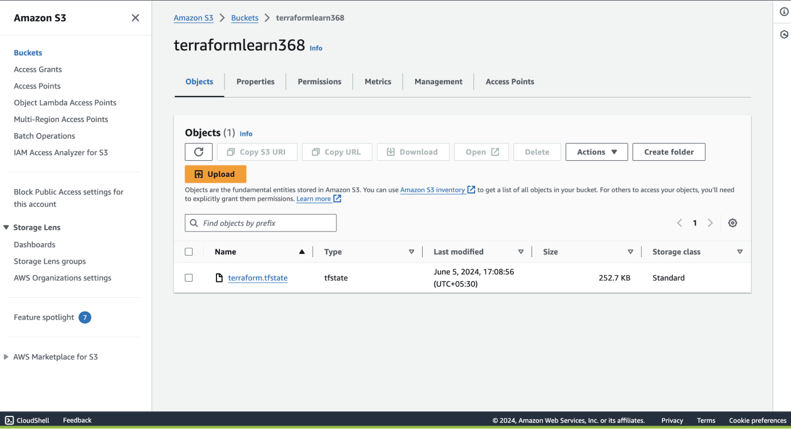
Task: Toggle the select-all objects checkbox
Action: [x=189, y=252]
